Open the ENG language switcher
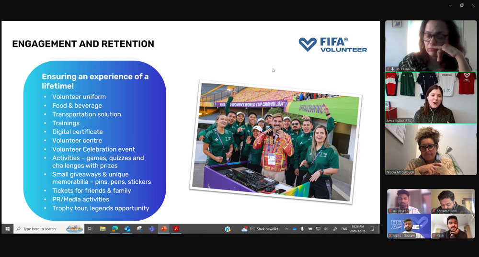Screen dimensions: 479x257 click(344, 229)
